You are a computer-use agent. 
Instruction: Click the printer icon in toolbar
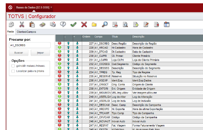pos(53,24)
